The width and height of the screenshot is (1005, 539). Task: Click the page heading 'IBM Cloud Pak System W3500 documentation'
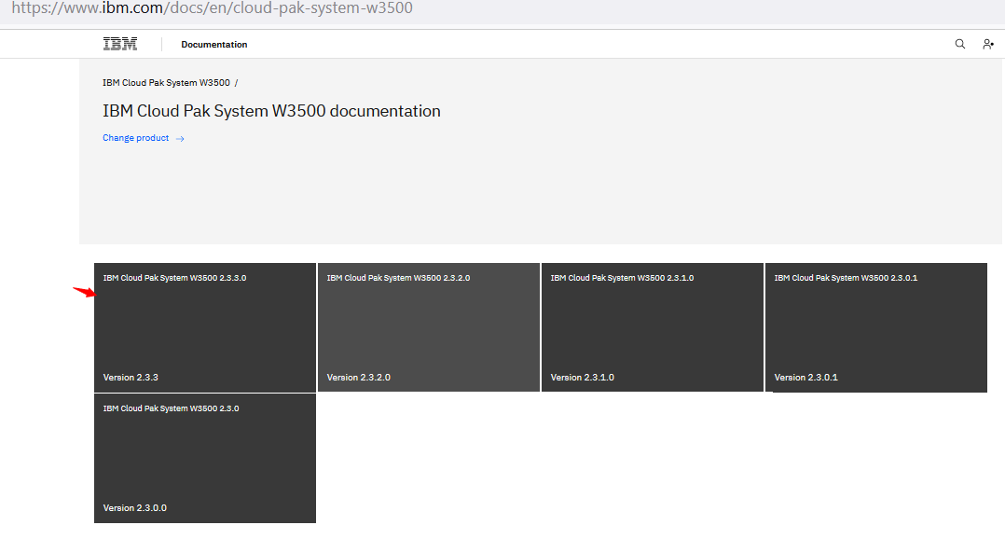272,111
